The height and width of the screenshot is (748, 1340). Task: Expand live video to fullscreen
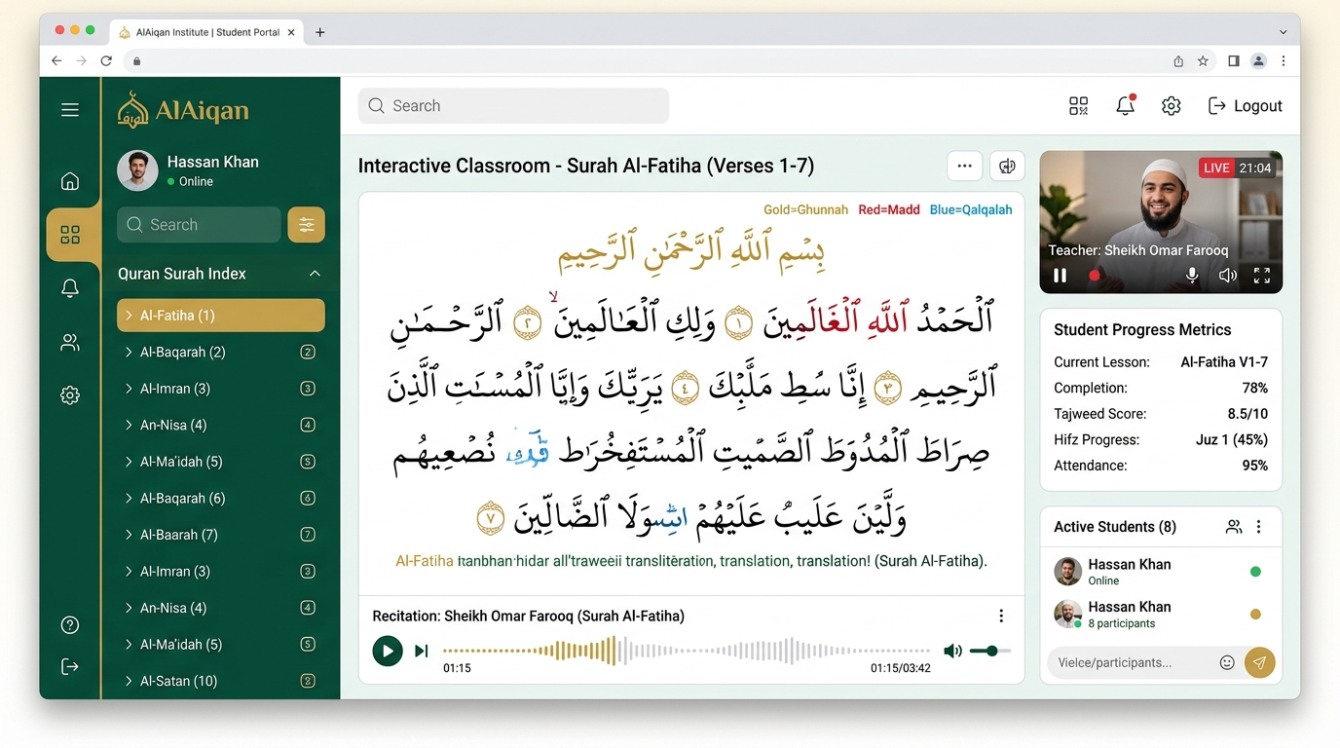[x=1262, y=276]
